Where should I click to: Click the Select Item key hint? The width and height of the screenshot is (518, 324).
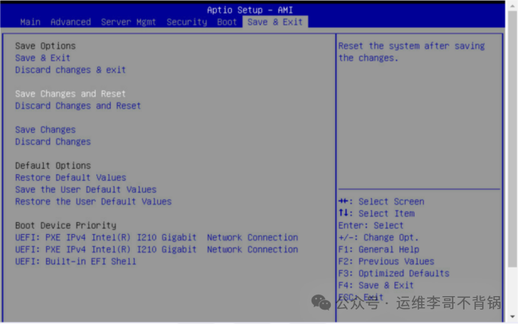click(376, 213)
